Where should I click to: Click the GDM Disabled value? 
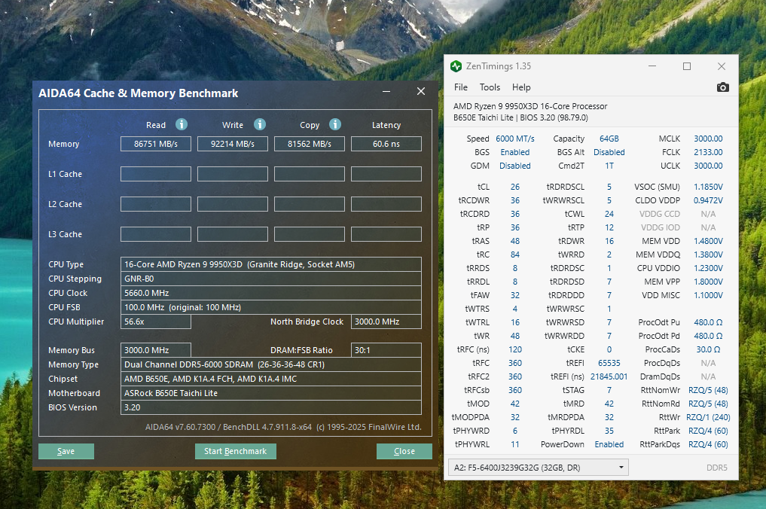pyautogui.click(x=515, y=166)
